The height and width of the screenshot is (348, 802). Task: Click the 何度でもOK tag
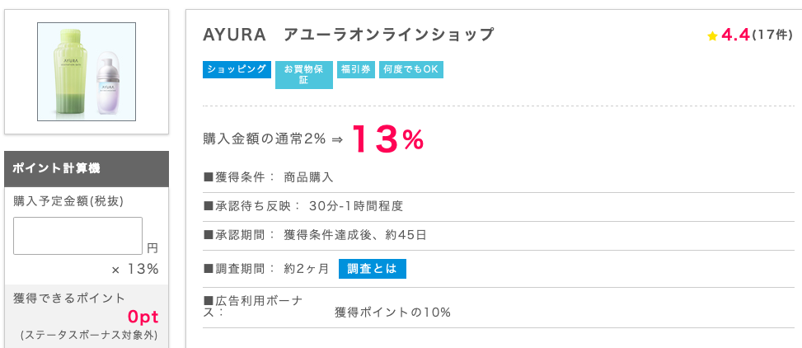pyautogui.click(x=410, y=70)
